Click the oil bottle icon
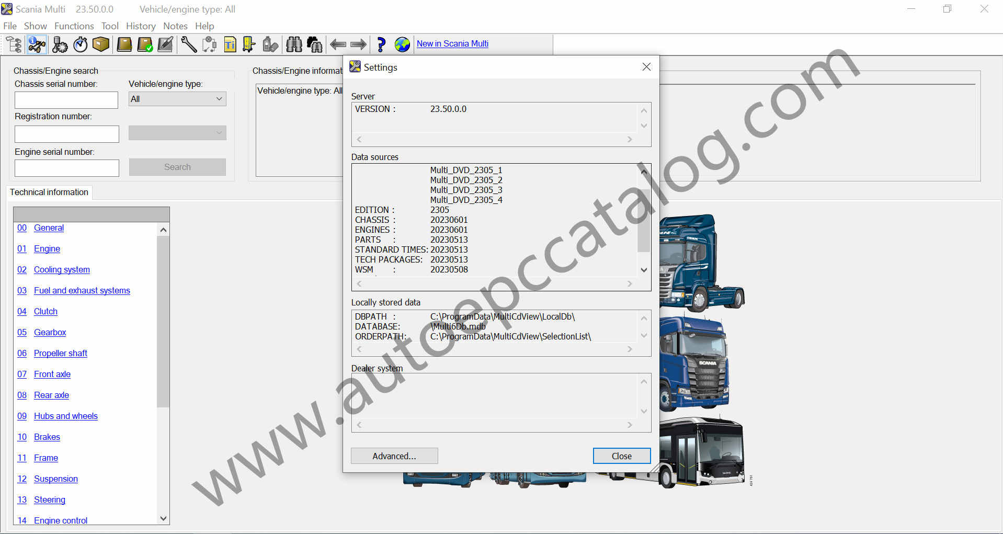This screenshot has height=534, width=1003. pos(270,44)
